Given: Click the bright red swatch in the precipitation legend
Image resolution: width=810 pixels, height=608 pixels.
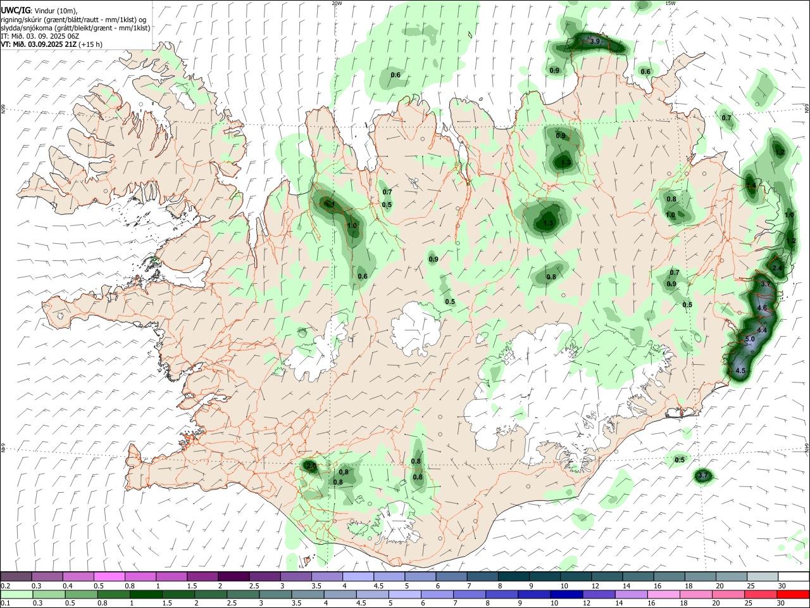Looking at the screenshot, I should [x=792, y=594].
